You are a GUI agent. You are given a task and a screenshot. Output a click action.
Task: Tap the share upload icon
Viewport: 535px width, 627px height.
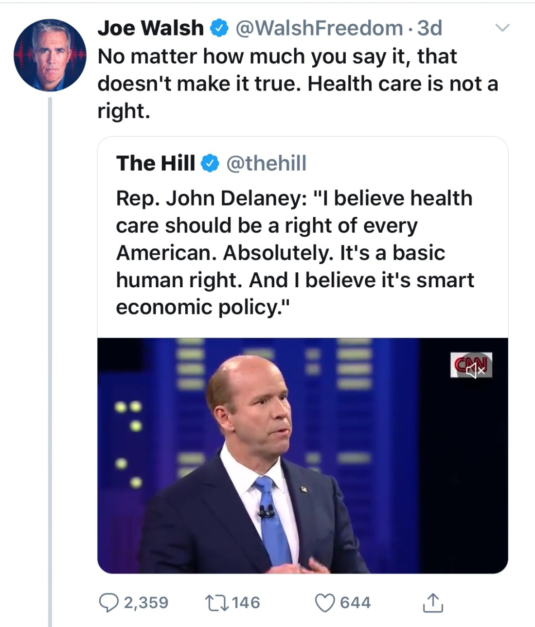432,603
